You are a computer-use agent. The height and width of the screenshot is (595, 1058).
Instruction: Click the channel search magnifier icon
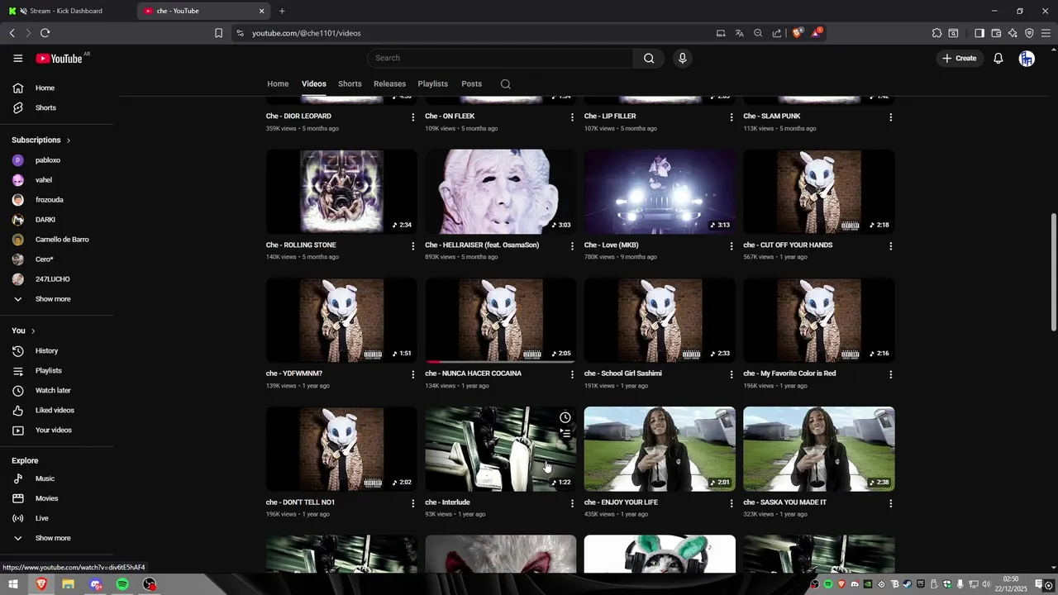coord(506,83)
